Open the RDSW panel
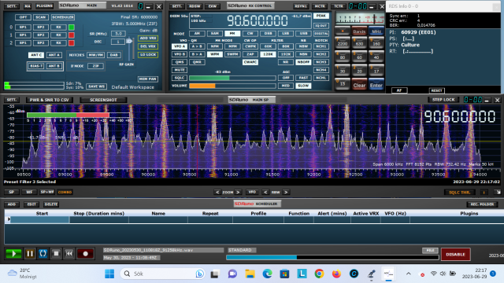The width and height of the screenshot is (504, 283). click(195, 6)
